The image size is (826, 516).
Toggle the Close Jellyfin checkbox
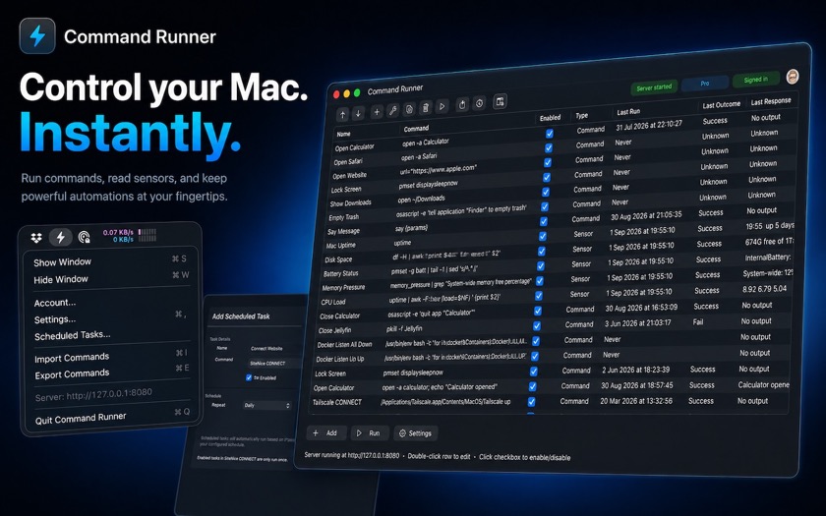pos(536,326)
